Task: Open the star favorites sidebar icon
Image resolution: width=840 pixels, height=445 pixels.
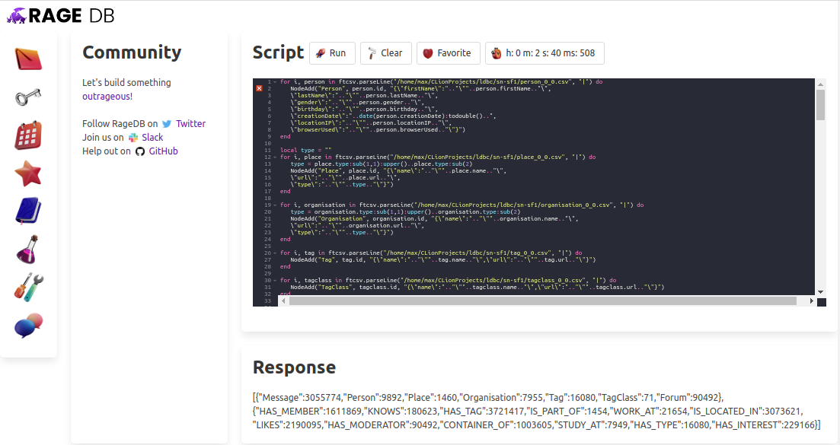Action: 28,174
